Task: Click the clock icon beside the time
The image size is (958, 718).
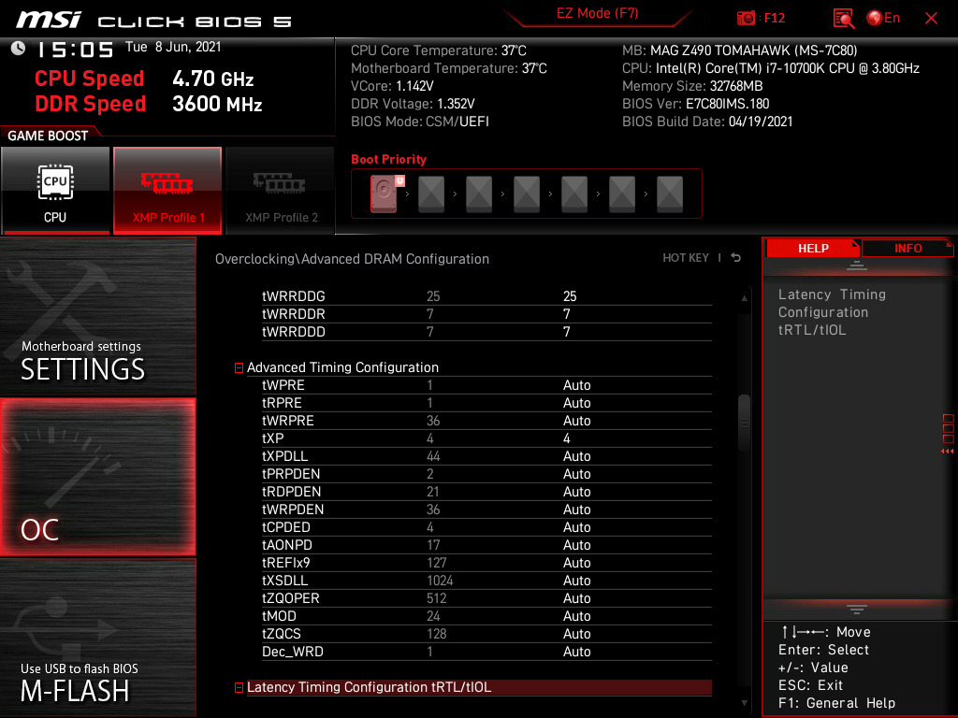Action: (19, 49)
